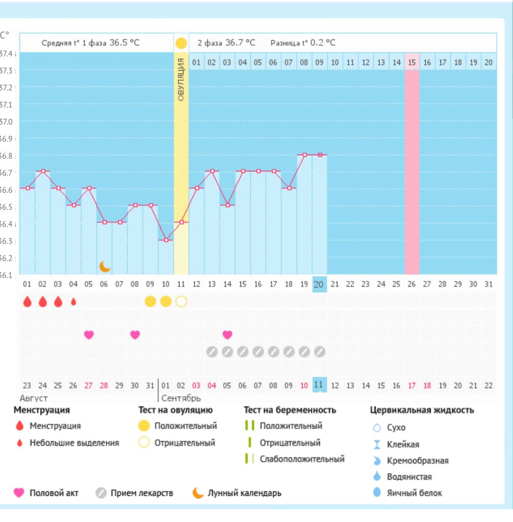Click the pink heart on cycle day 05
This screenshot has width=513, height=522.
(x=89, y=335)
